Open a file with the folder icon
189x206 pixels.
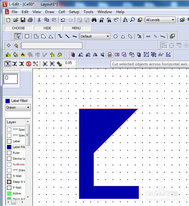click(16, 20)
